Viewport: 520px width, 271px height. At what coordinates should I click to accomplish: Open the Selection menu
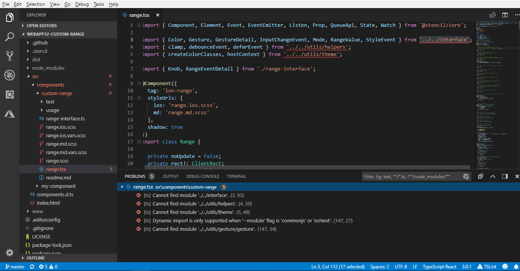click(36, 4)
